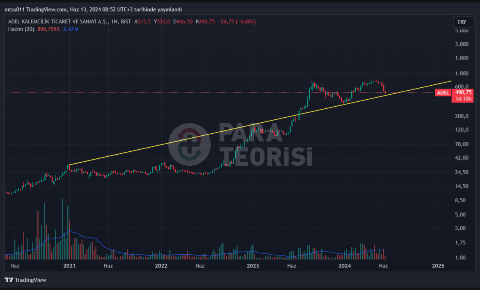Click the 898,759K volume value

click(x=49, y=29)
